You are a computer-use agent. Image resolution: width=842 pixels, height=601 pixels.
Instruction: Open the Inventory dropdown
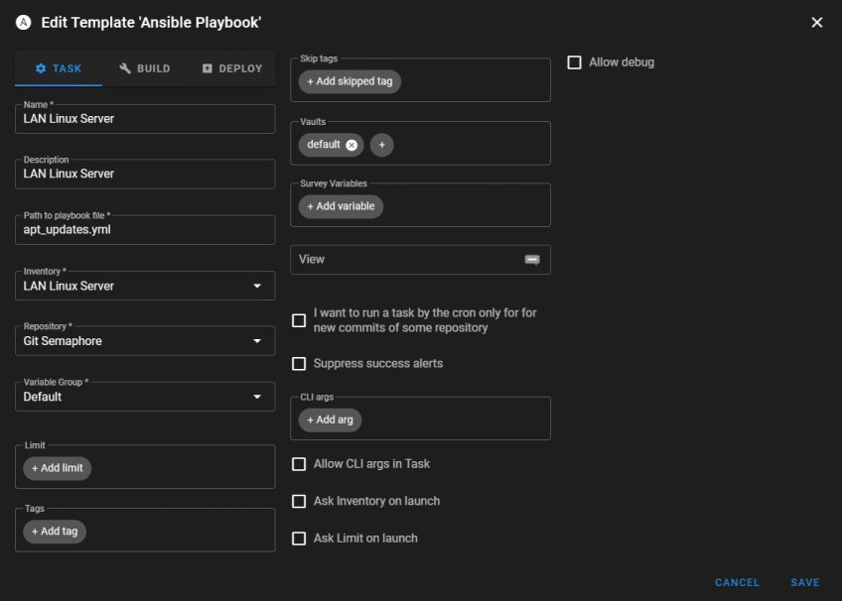[257, 286]
